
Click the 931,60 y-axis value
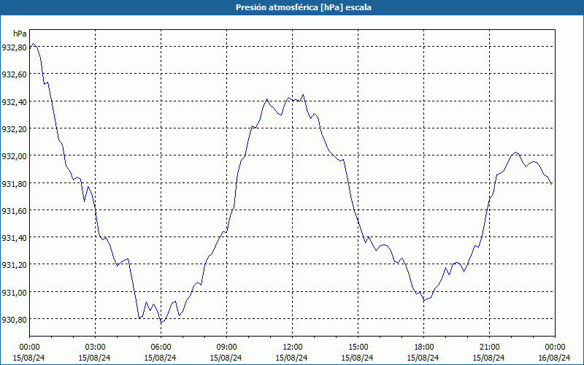pyautogui.click(x=14, y=211)
